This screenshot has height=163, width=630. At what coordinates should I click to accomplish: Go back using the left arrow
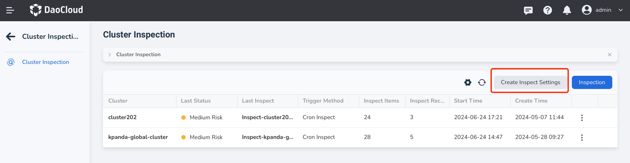click(11, 37)
